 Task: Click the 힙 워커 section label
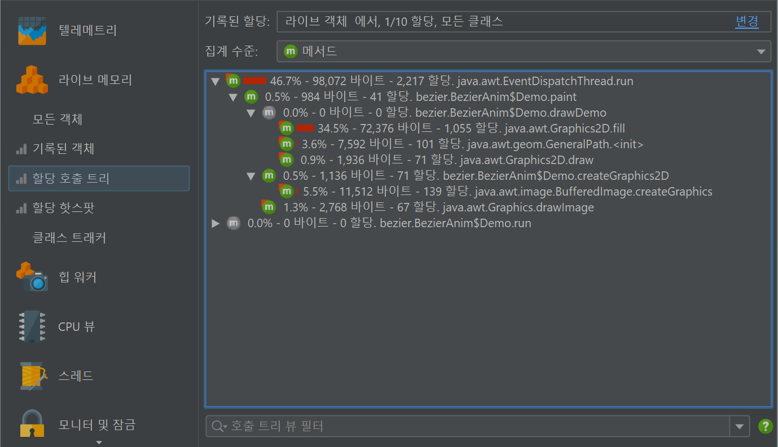tap(77, 277)
